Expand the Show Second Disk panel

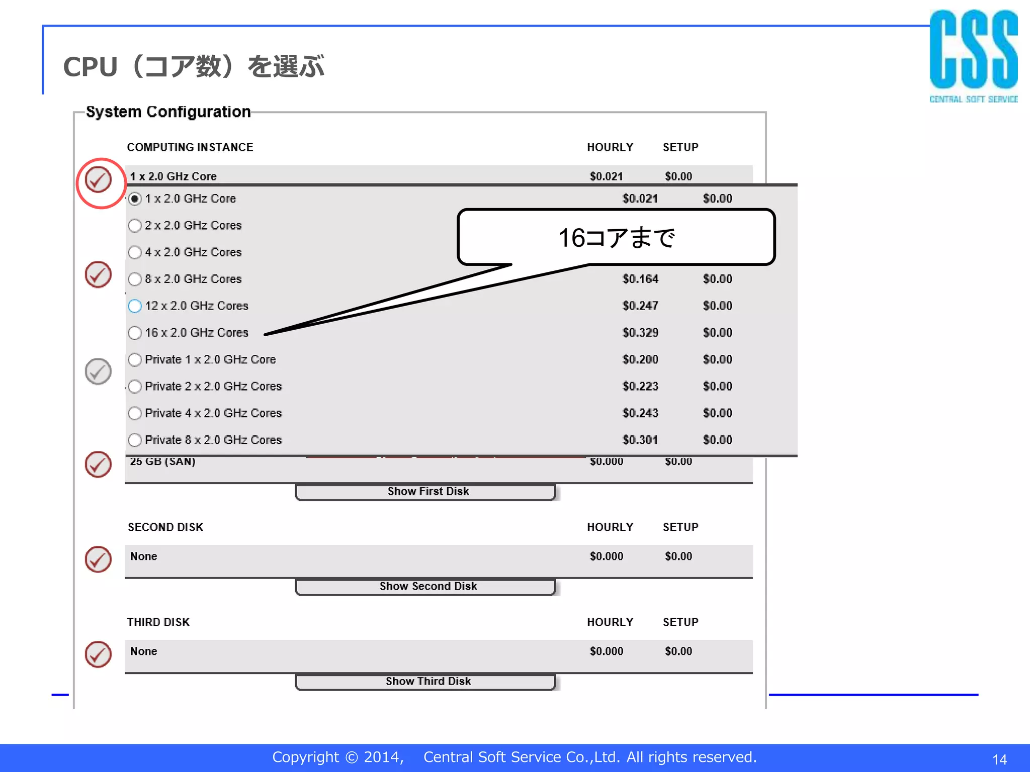click(425, 587)
